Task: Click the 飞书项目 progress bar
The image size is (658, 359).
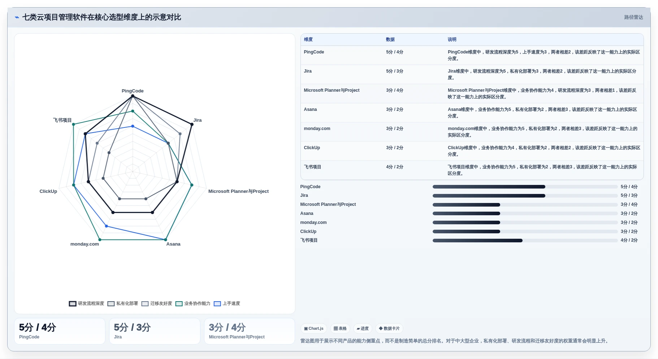Action: 525,241
